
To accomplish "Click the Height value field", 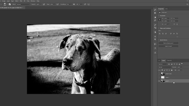I will pyautogui.click(x=167, y=21).
